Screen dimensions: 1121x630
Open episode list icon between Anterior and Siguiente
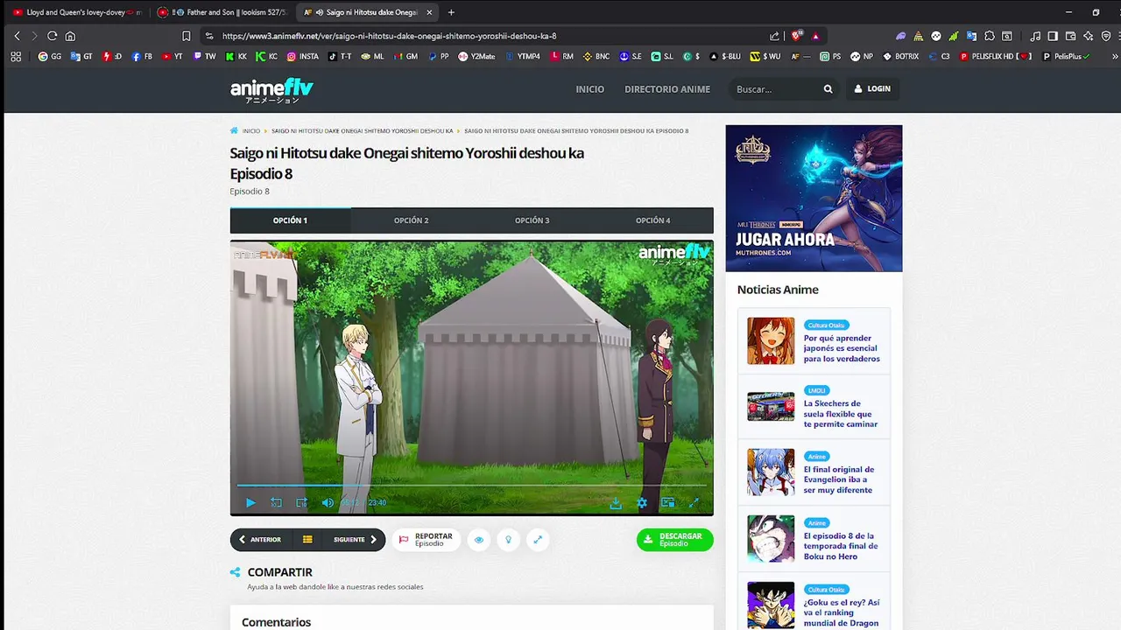(x=307, y=540)
